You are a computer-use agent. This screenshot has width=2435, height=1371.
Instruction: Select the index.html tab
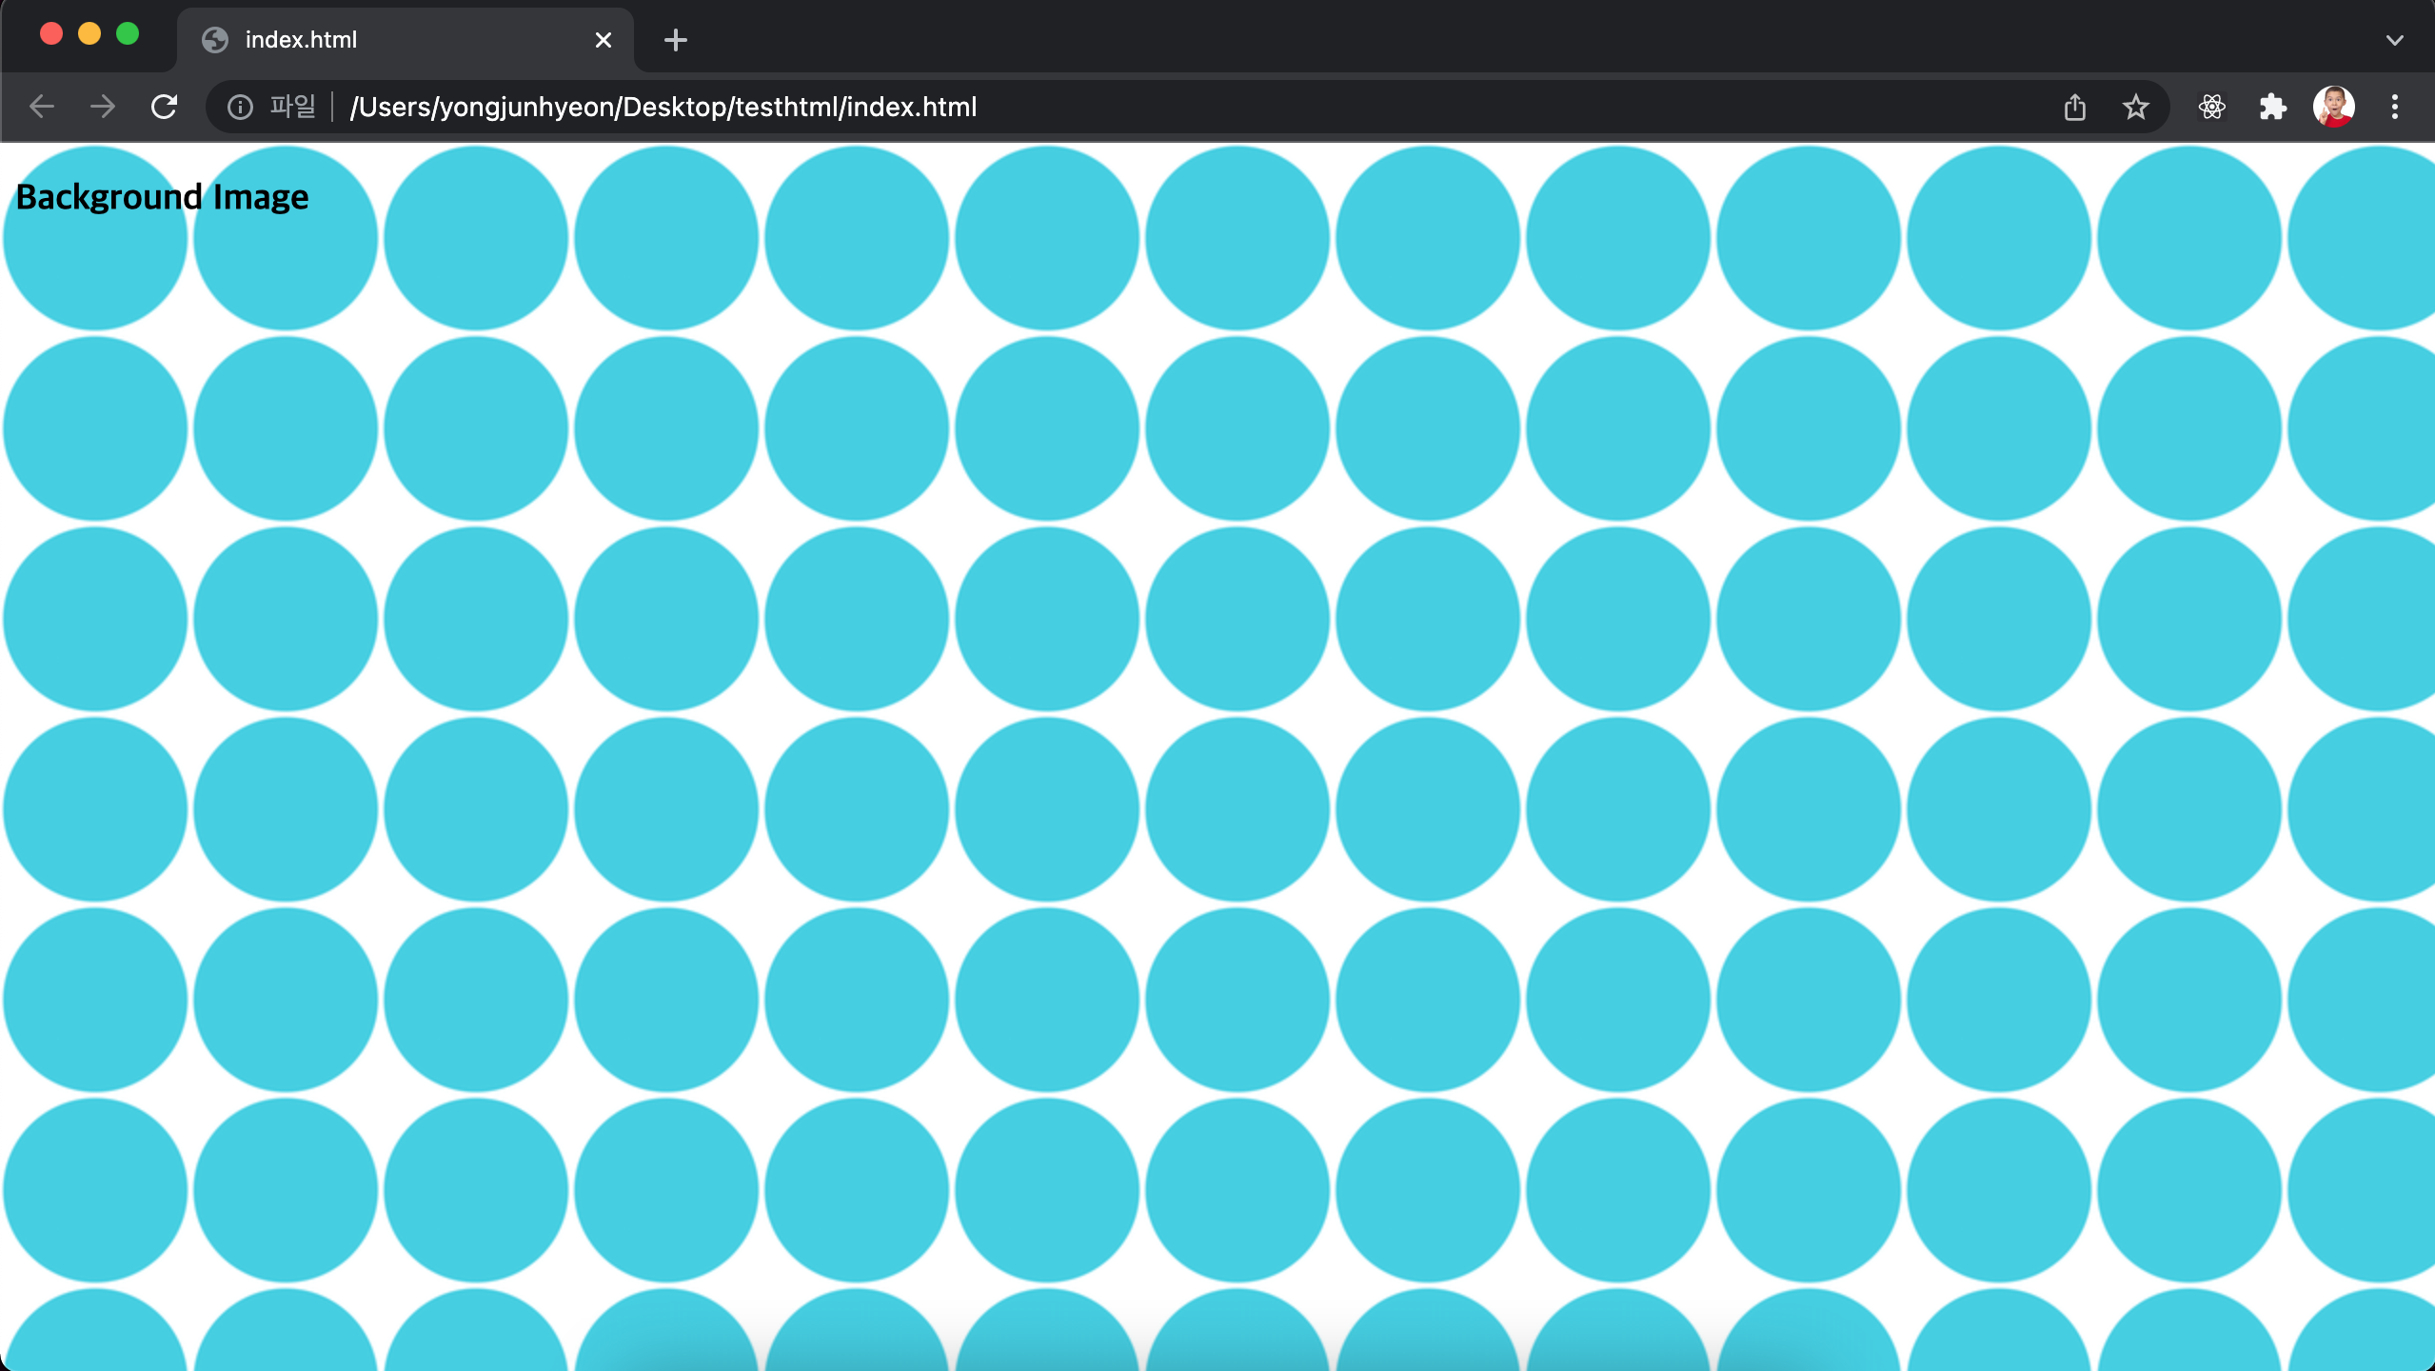(405, 40)
